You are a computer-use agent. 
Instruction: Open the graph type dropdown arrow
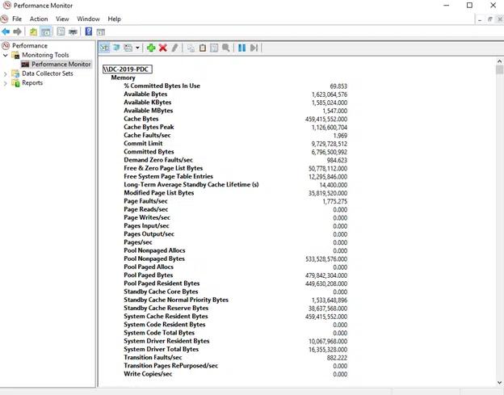pos(137,48)
